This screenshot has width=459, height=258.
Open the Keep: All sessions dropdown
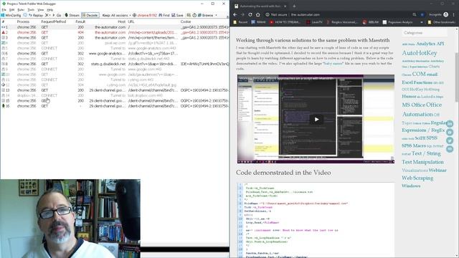[116, 15]
